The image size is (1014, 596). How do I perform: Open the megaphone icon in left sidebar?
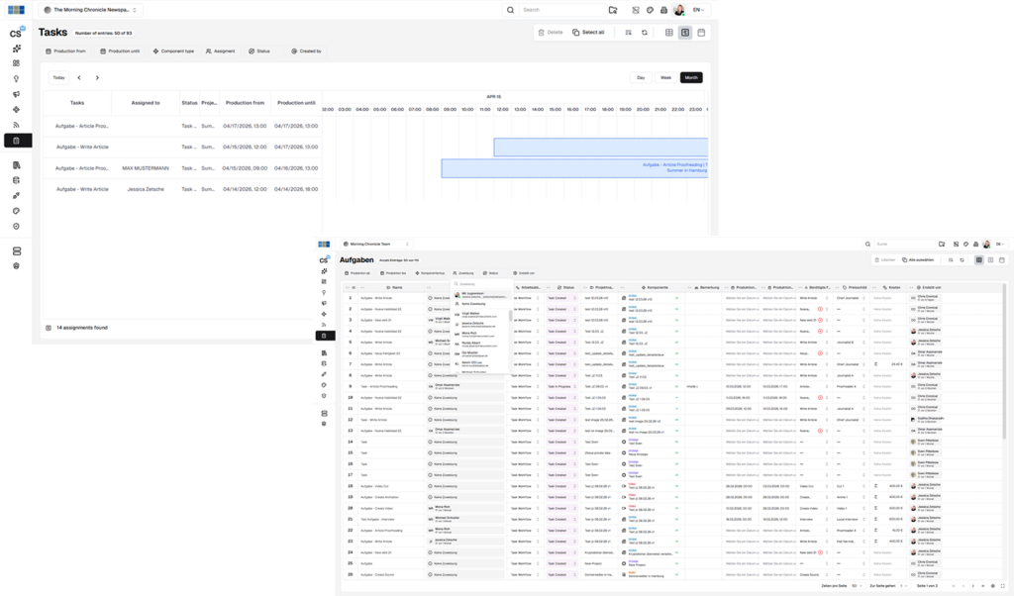[16, 94]
